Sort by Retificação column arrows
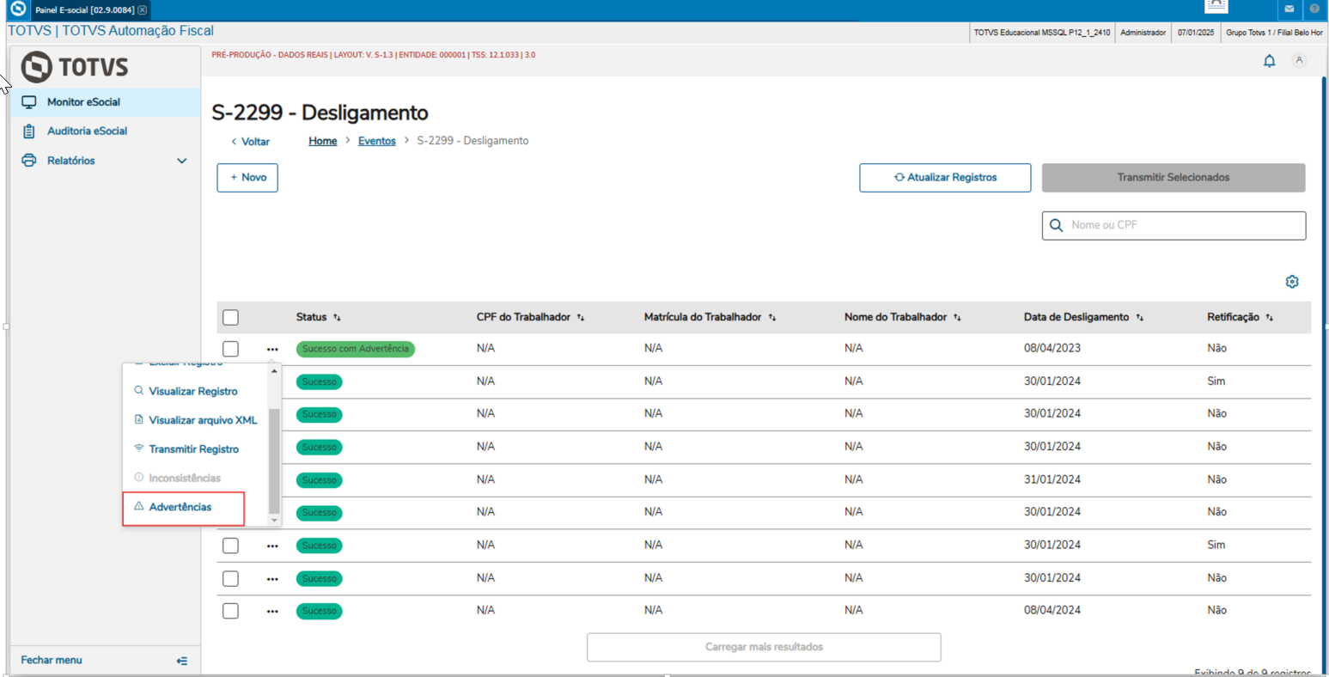1329x677 pixels. 1270,318
